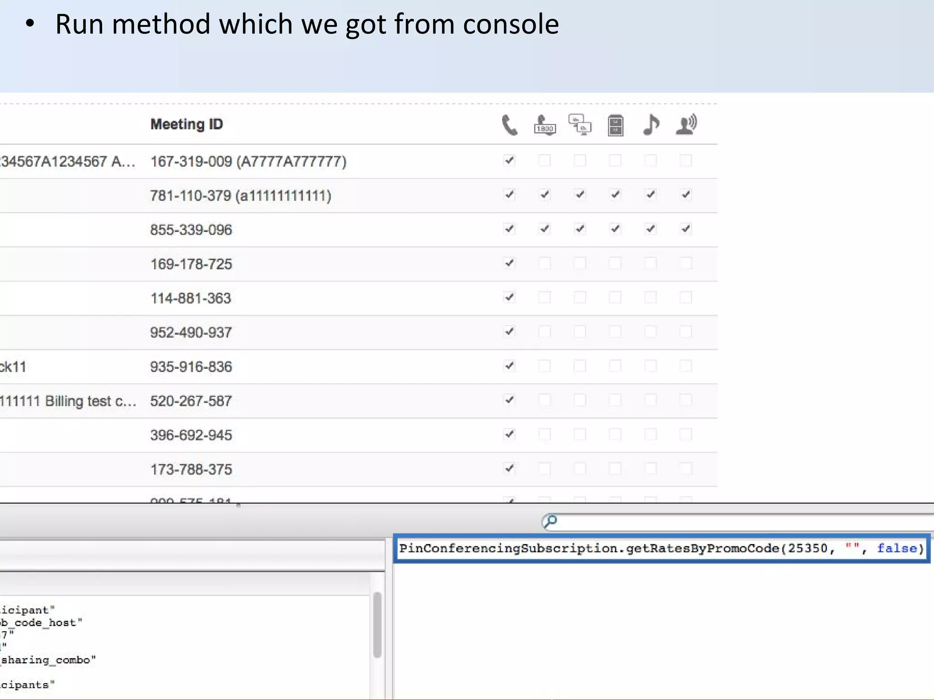Screen dimensions: 934x700
Task: Click the left console panel vertical scrollbar
Action: [377, 624]
